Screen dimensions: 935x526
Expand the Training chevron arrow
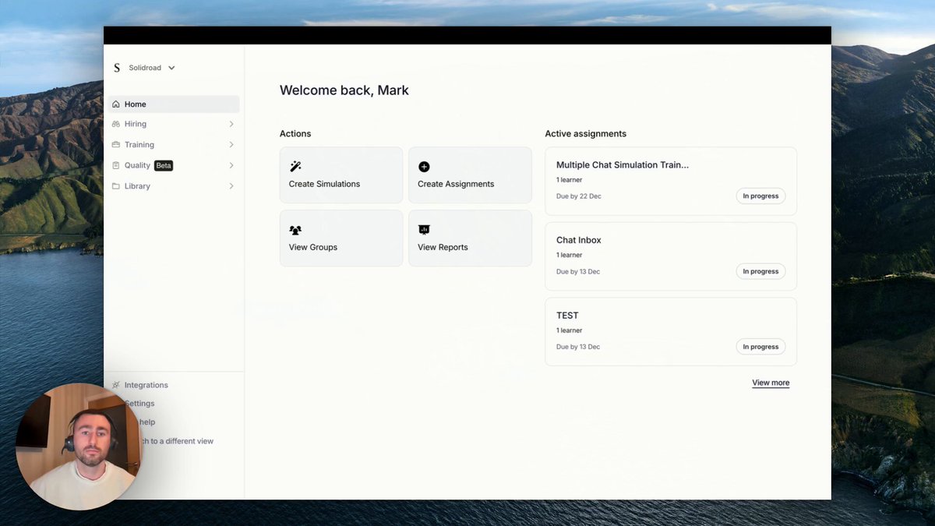coord(231,145)
